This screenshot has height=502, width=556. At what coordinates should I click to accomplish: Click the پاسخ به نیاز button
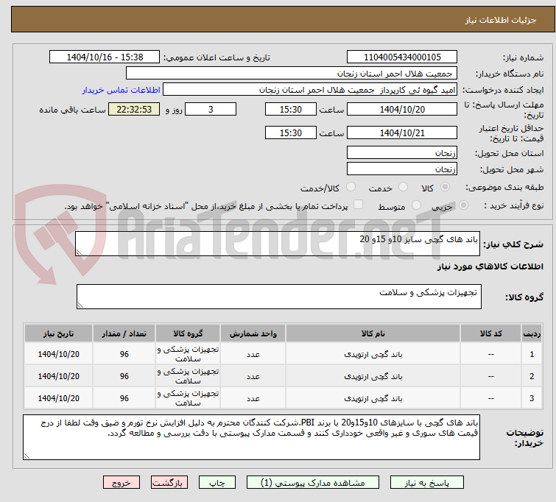click(427, 483)
